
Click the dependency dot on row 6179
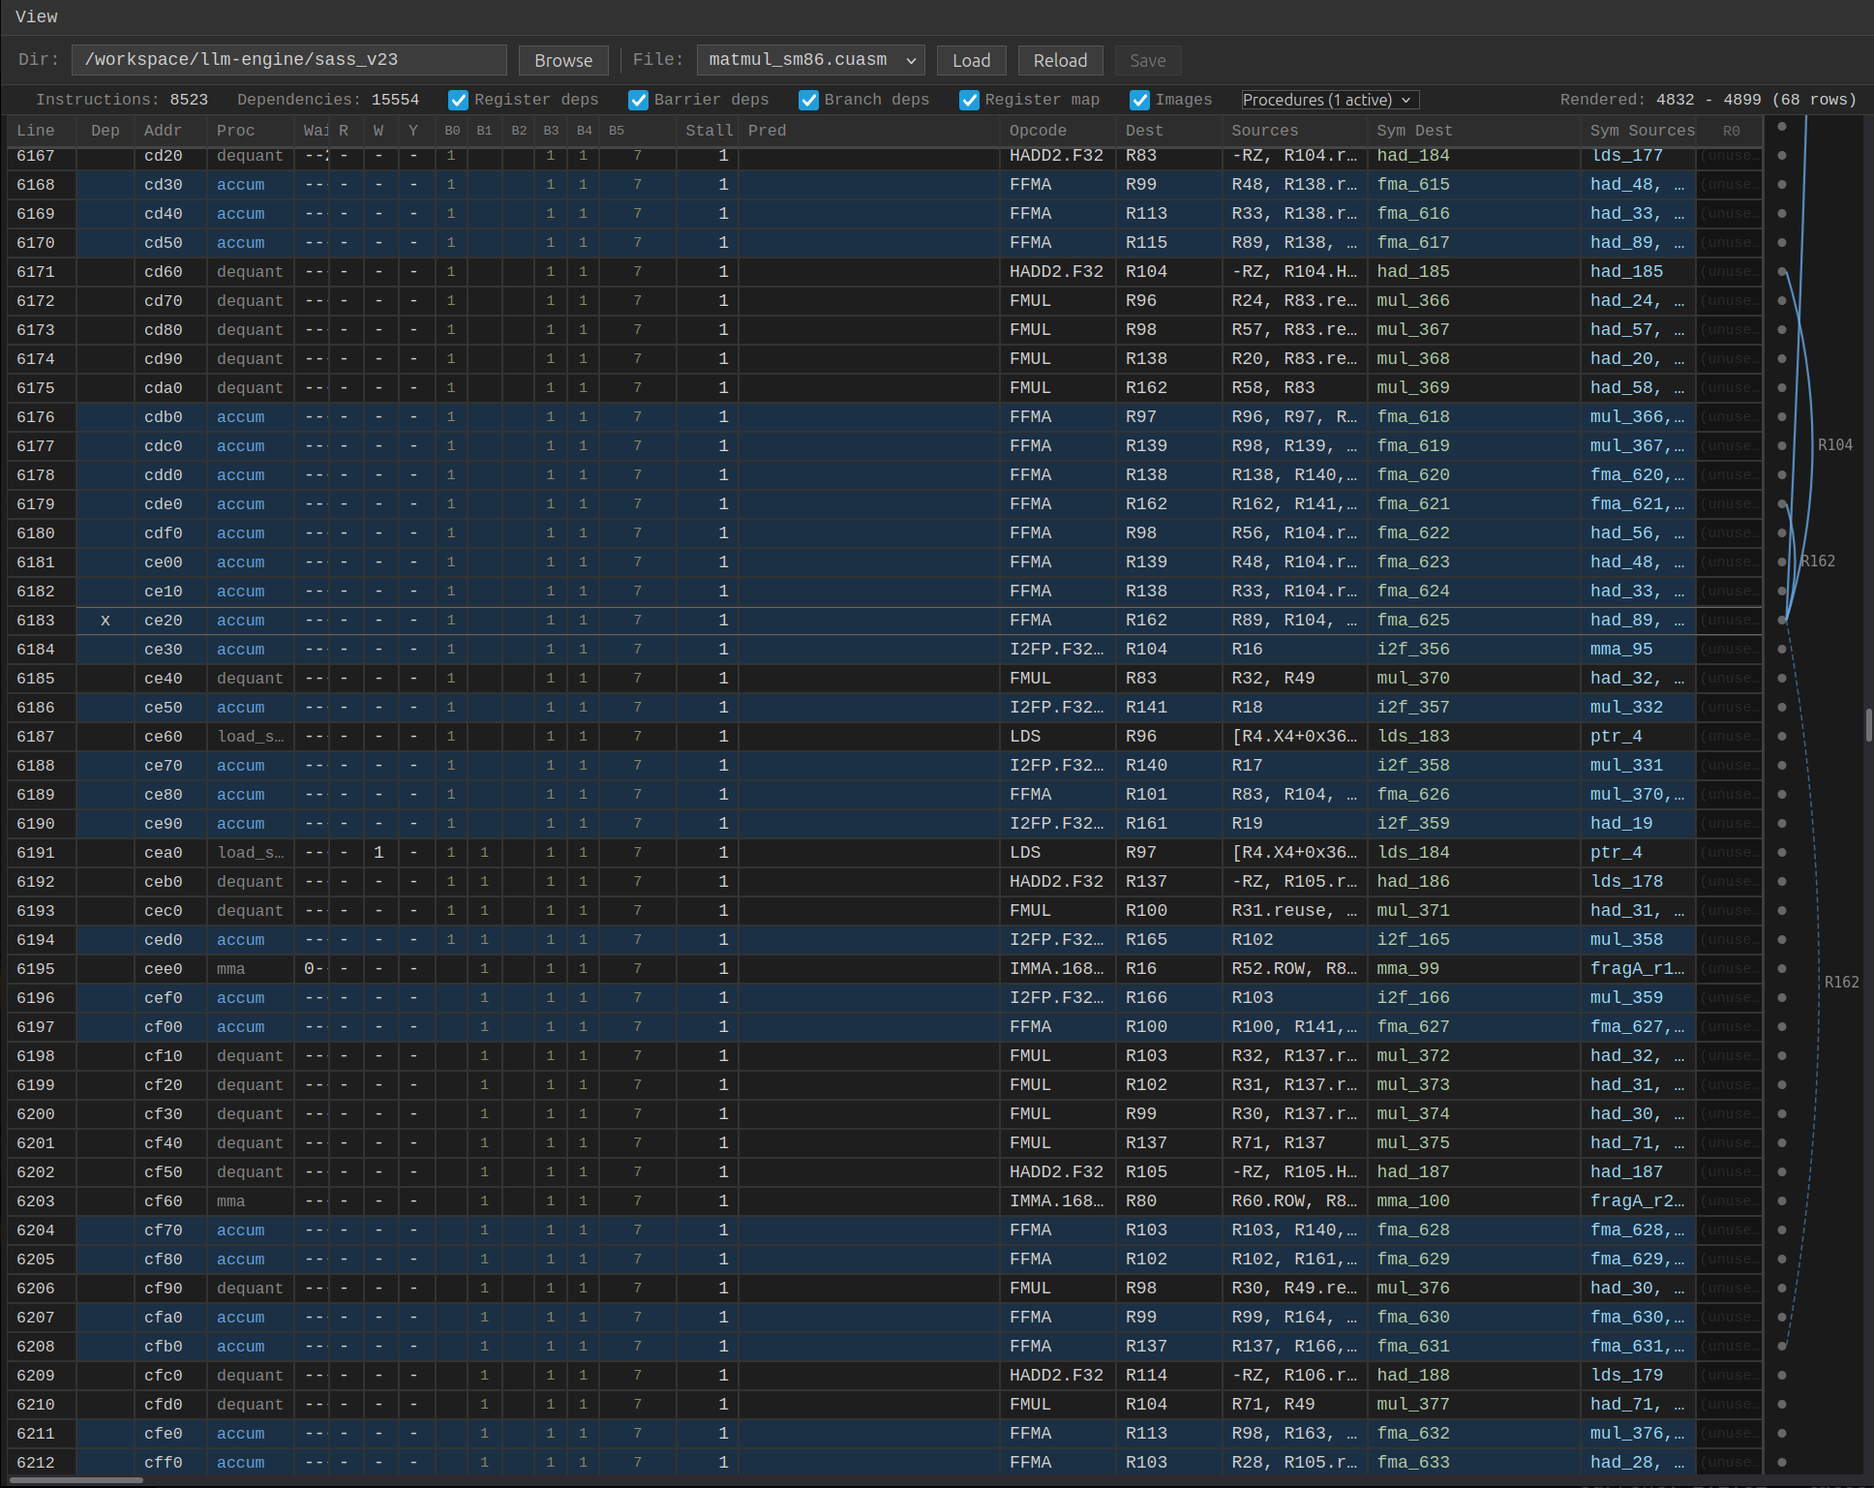1782,503
